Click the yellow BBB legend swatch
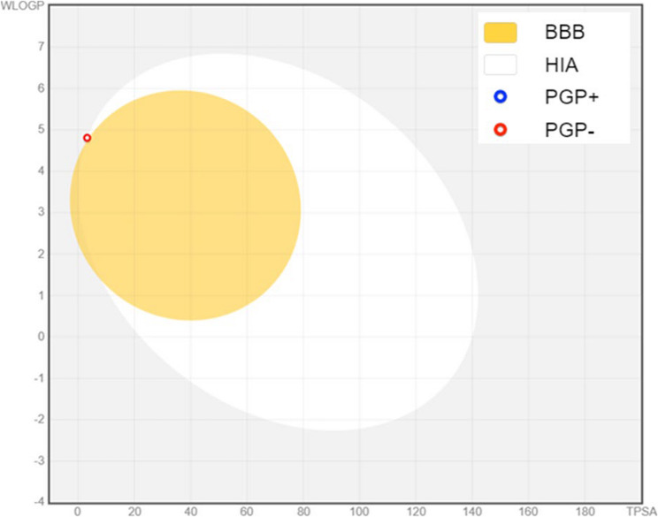 coord(501,33)
